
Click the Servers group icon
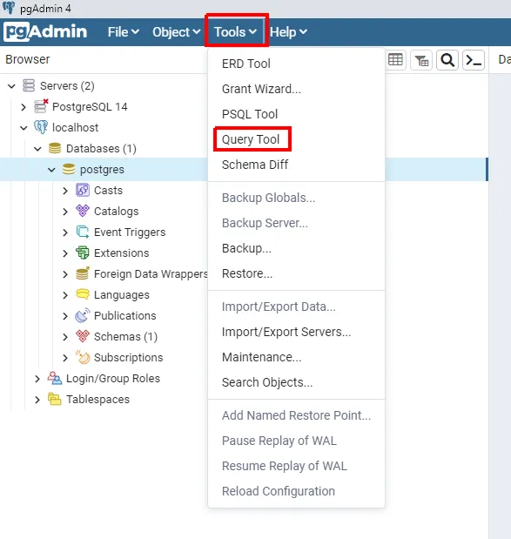pyautogui.click(x=29, y=85)
